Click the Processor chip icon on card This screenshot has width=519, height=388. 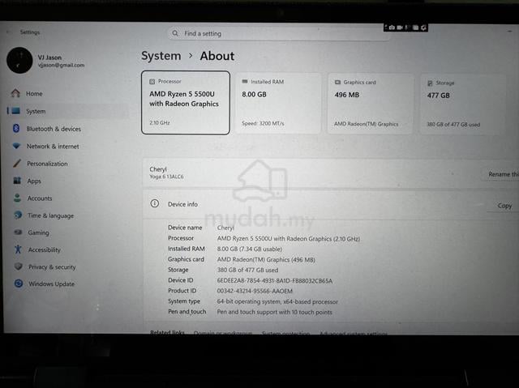point(152,81)
